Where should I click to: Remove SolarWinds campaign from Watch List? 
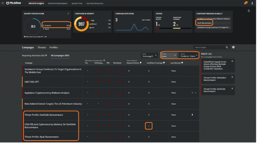point(232,61)
